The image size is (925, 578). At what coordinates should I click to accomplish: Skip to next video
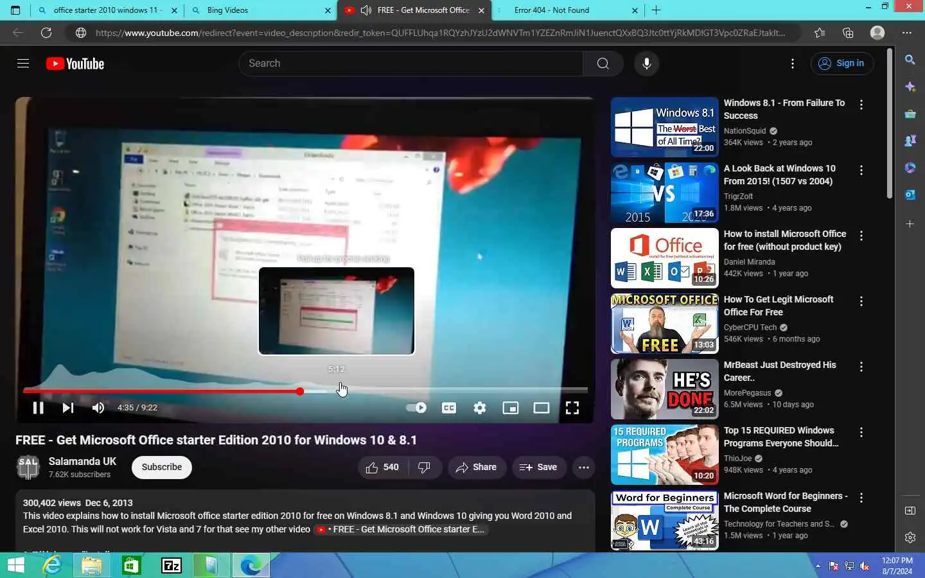[x=68, y=408]
